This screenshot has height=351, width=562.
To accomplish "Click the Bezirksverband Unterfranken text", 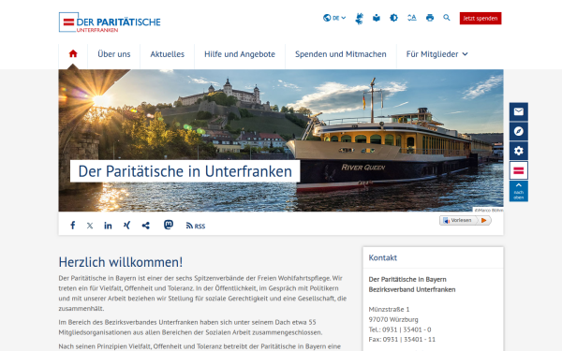I will [x=412, y=289].
